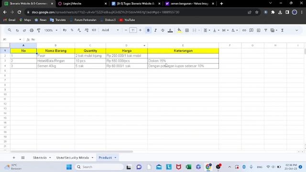Screen dimensions: 306x172
Task: Click the horizontal scrollbar
Action: point(72,151)
